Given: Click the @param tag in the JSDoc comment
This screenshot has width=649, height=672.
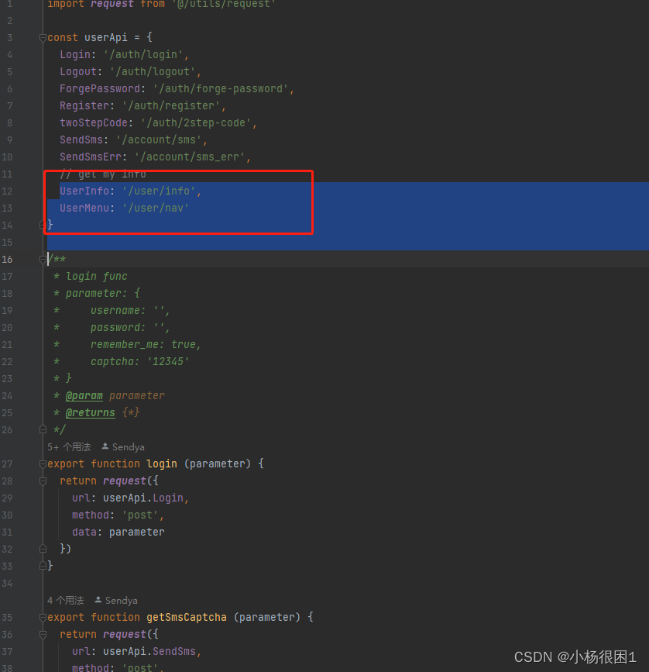Looking at the screenshot, I should pos(84,395).
